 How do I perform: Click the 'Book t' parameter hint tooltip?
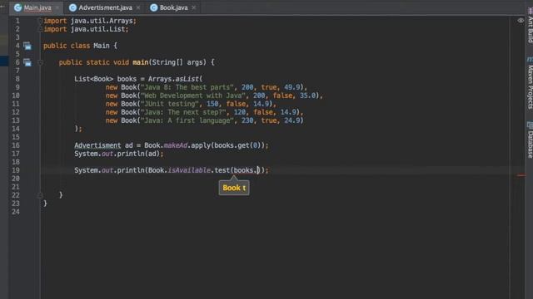(234, 188)
